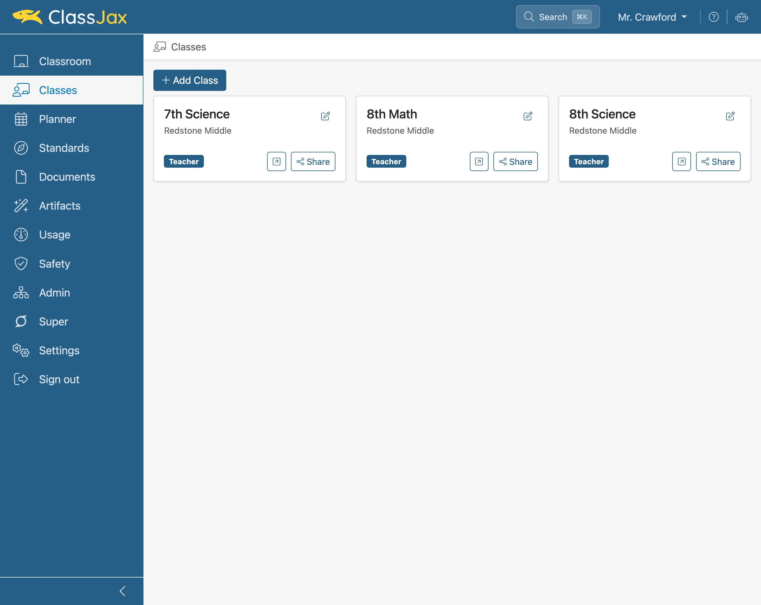Image resolution: width=761 pixels, height=605 pixels.
Task: Open 8th Science in new window icon
Action: pyautogui.click(x=681, y=161)
